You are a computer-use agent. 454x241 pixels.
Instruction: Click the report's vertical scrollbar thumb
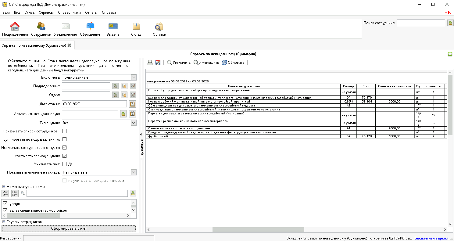pyautogui.click(x=450, y=105)
